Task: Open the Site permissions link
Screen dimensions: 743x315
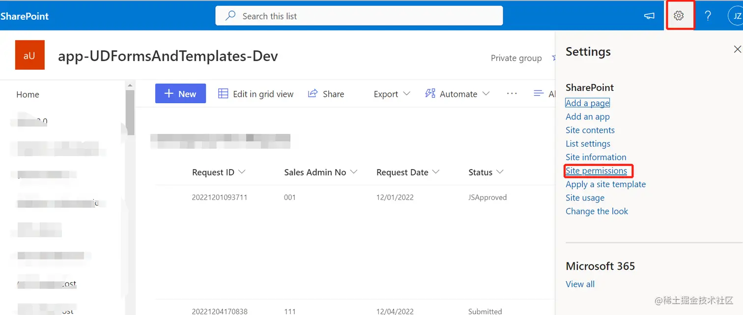Action: pyautogui.click(x=596, y=171)
